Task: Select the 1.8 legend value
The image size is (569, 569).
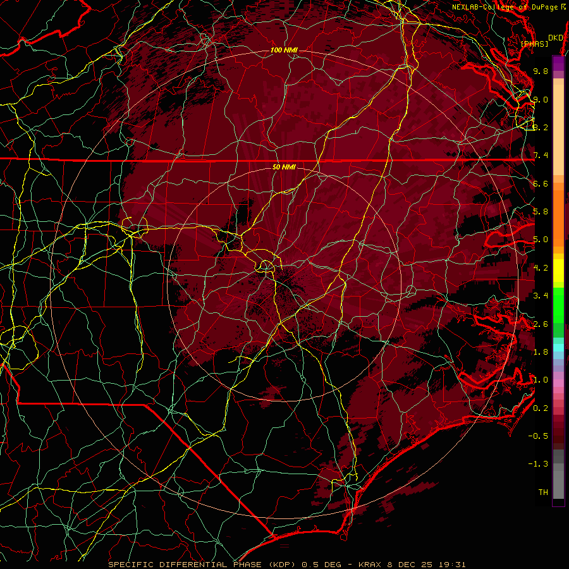Action: tap(541, 352)
